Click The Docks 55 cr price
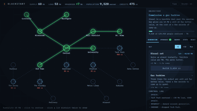Image resolution: width=197 pixels, height=111 pixels. pos(13,88)
